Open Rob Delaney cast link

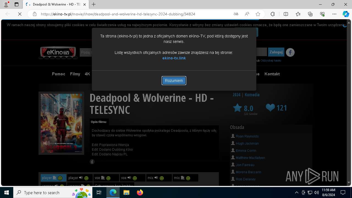tap(246, 179)
